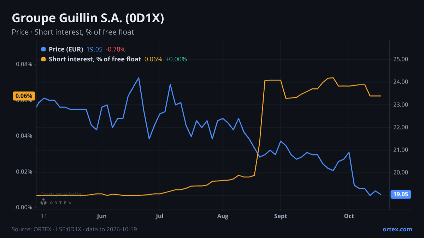Click the Jun x-axis label
Image resolution: width=424 pixels, height=238 pixels.
(101, 216)
